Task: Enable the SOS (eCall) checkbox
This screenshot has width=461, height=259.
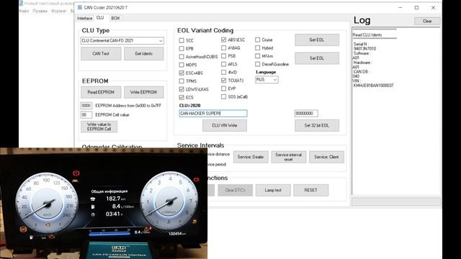Action: click(224, 96)
